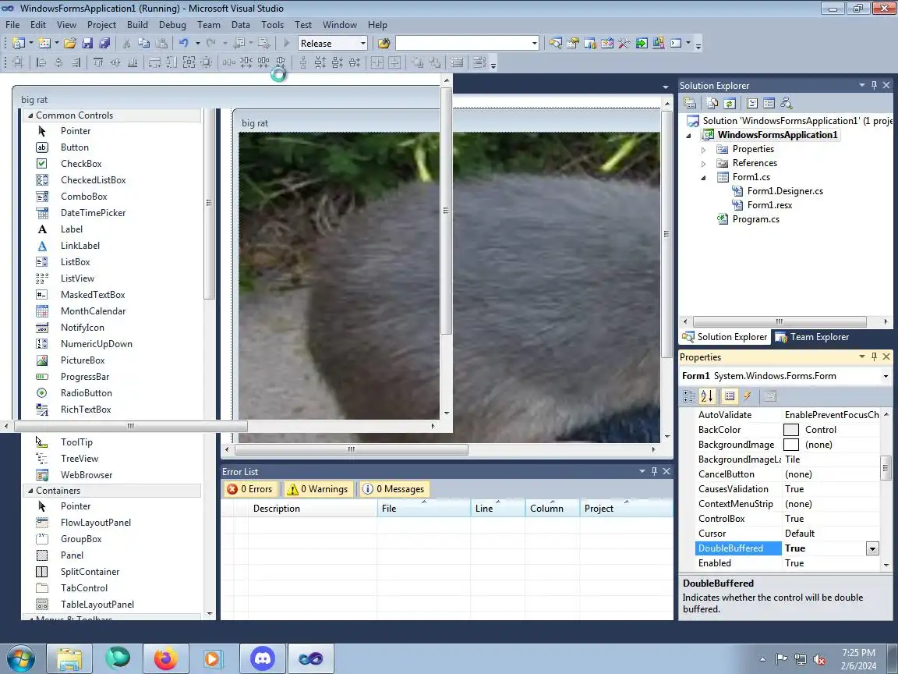Click the BackColor Control color swatch

click(x=791, y=430)
